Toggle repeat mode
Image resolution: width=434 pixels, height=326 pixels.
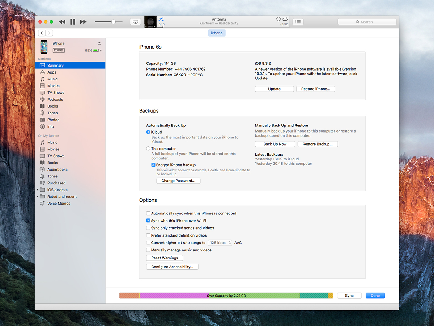pos(285,19)
